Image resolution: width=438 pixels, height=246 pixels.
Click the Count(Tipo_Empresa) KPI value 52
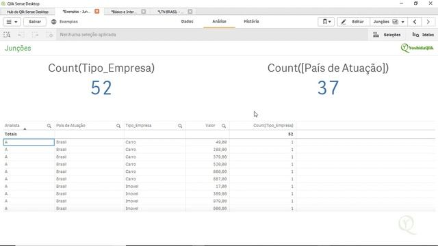click(101, 88)
